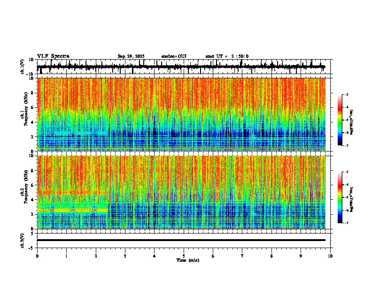Screen dimensions: 372x287
Task: Click time axis tick label "0"
Action: tap(37, 256)
